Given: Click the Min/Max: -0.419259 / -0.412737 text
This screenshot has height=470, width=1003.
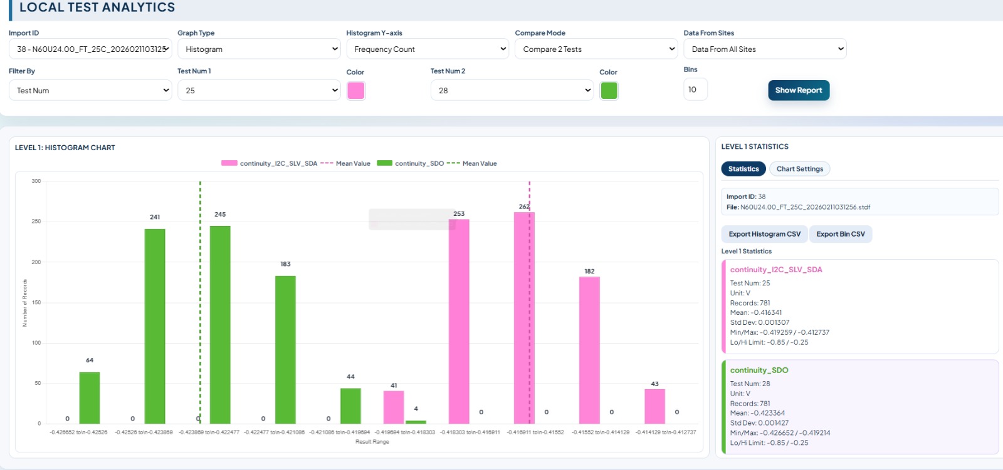Looking at the screenshot, I should [780, 332].
